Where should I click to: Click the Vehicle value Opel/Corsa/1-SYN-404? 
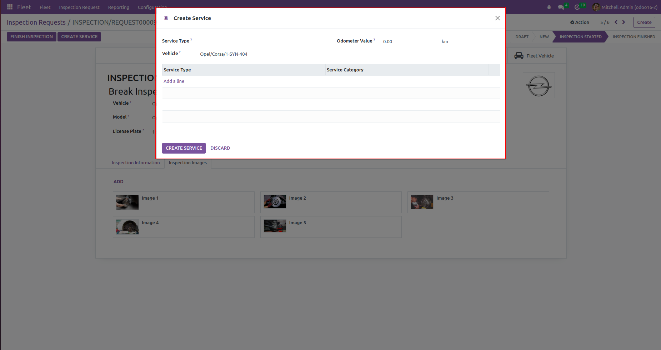[x=224, y=54]
